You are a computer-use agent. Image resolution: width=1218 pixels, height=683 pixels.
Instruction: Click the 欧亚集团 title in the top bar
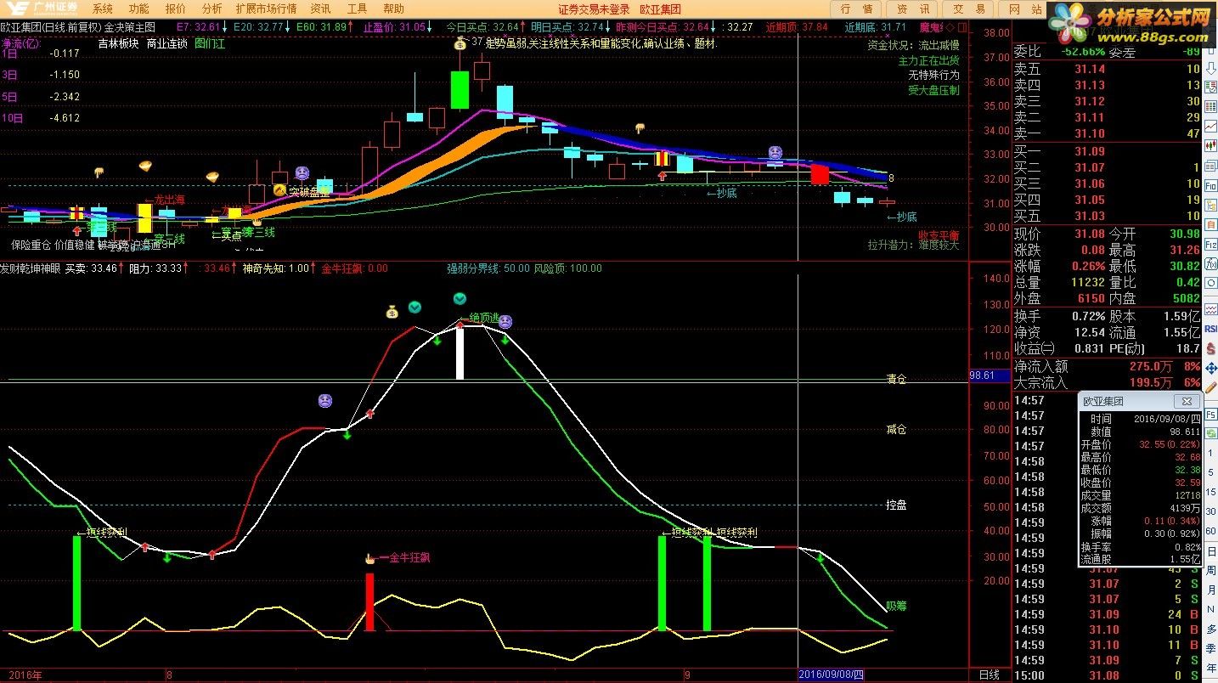click(660, 8)
